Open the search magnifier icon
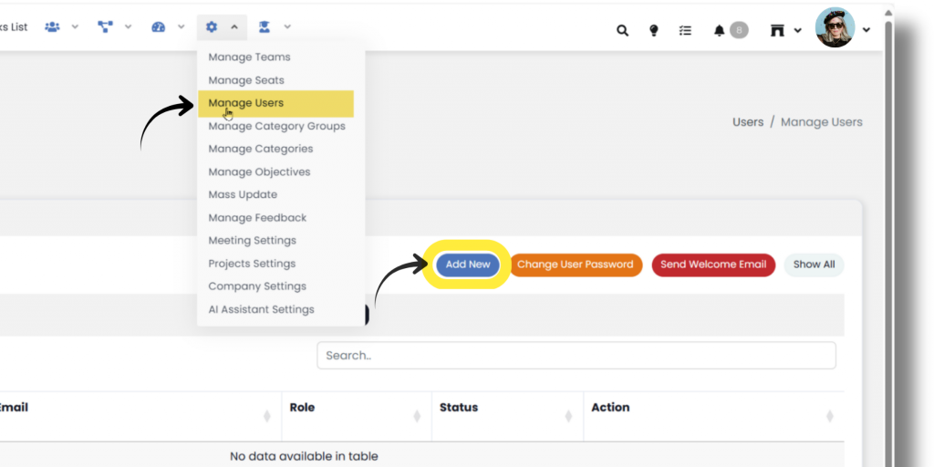This screenshot has height=467, width=934. point(622,30)
